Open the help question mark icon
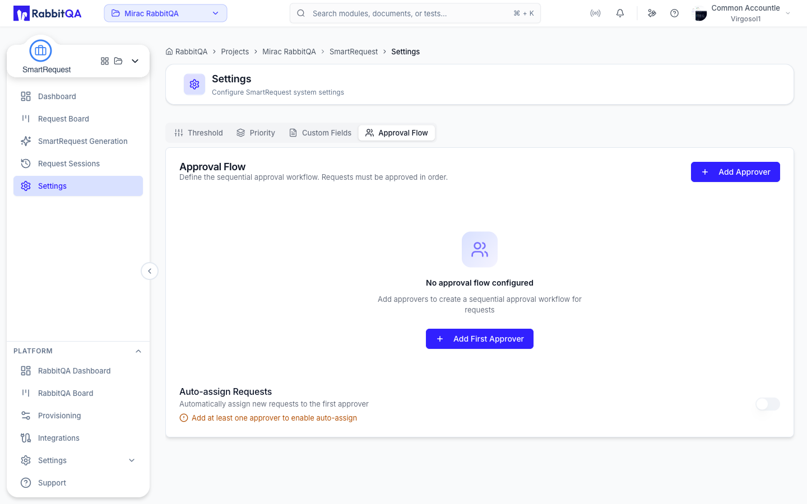Viewport: 807px width, 504px height. pyautogui.click(x=674, y=13)
